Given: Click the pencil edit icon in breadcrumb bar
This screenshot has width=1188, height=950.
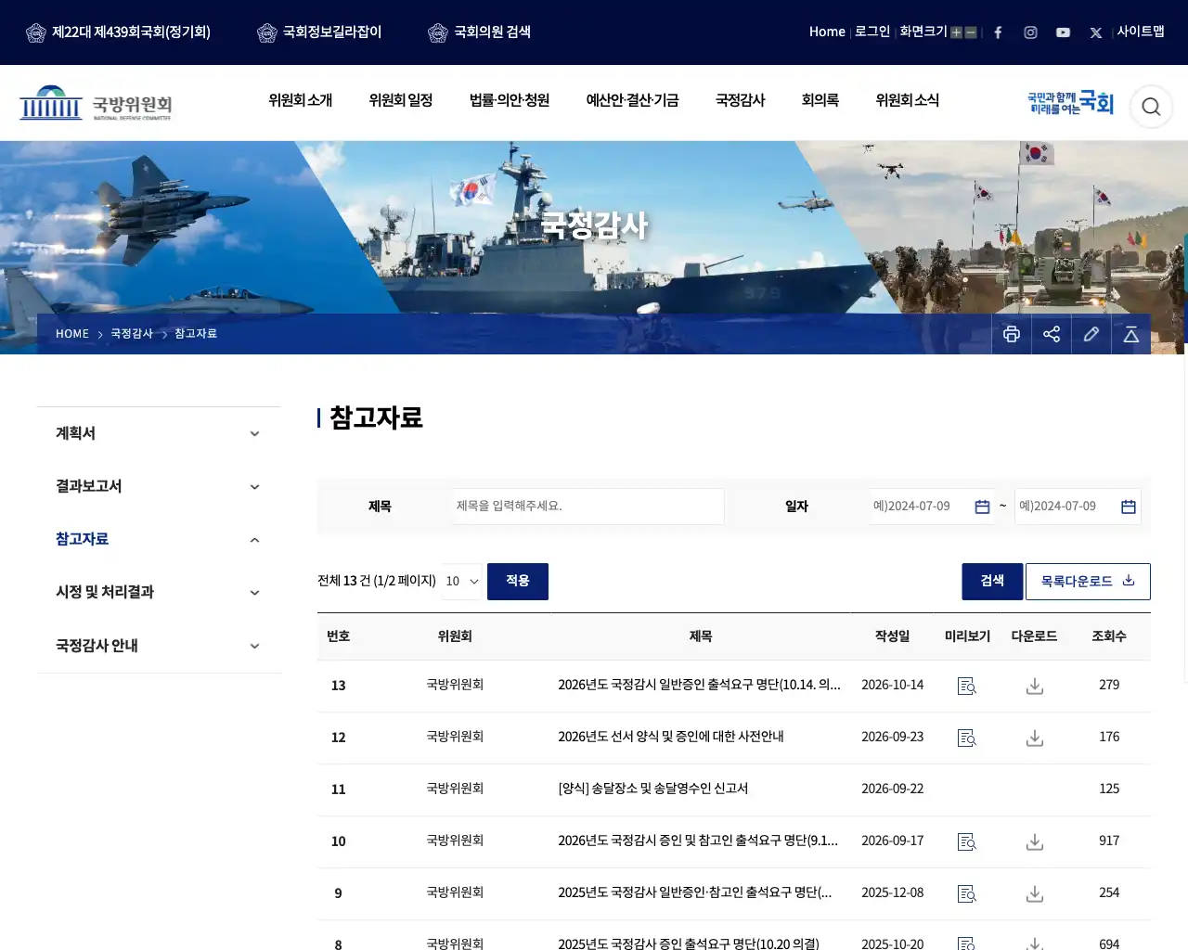Looking at the screenshot, I should click(1091, 334).
